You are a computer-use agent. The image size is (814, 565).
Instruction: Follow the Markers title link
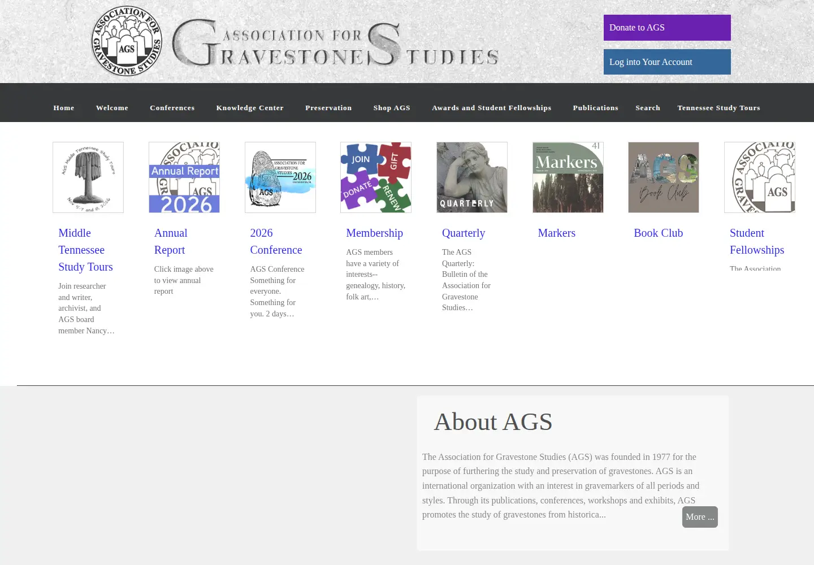(x=557, y=233)
